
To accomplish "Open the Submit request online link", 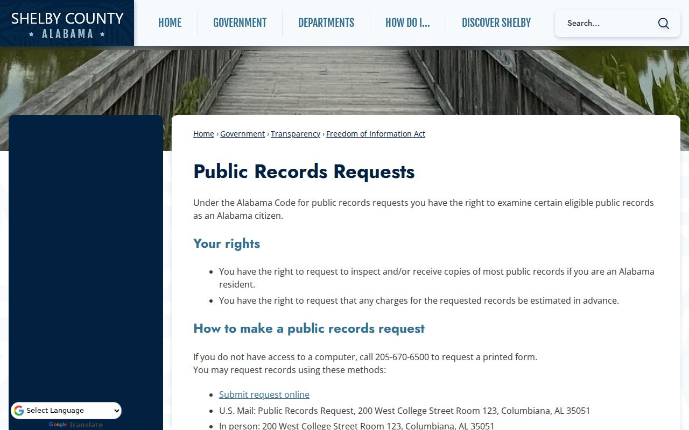I will [264, 395].
